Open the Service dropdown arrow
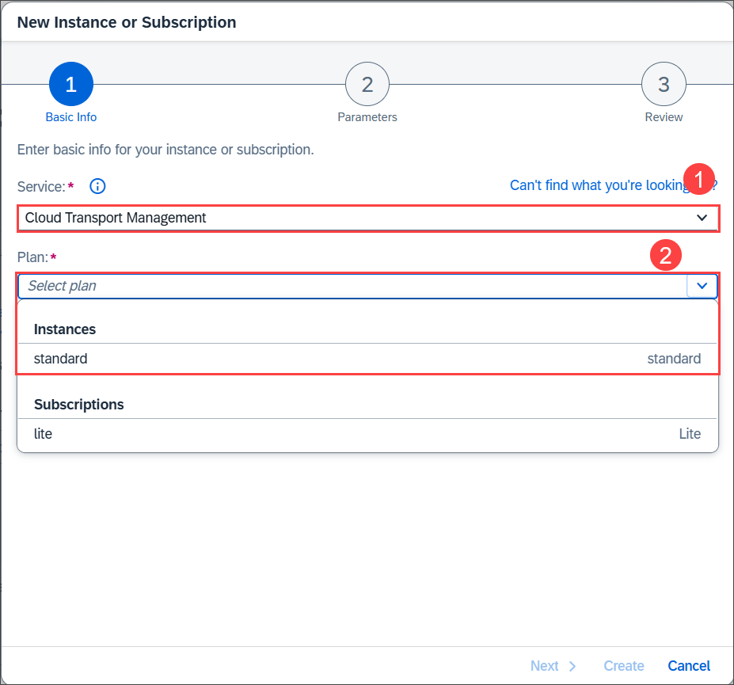Screen dimensions: 734x685 point(702,218)
